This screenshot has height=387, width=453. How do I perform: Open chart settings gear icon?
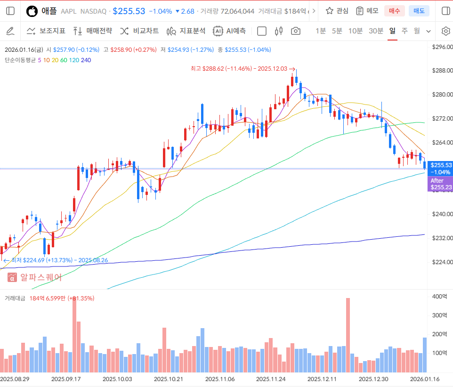[x=445, y=31]
